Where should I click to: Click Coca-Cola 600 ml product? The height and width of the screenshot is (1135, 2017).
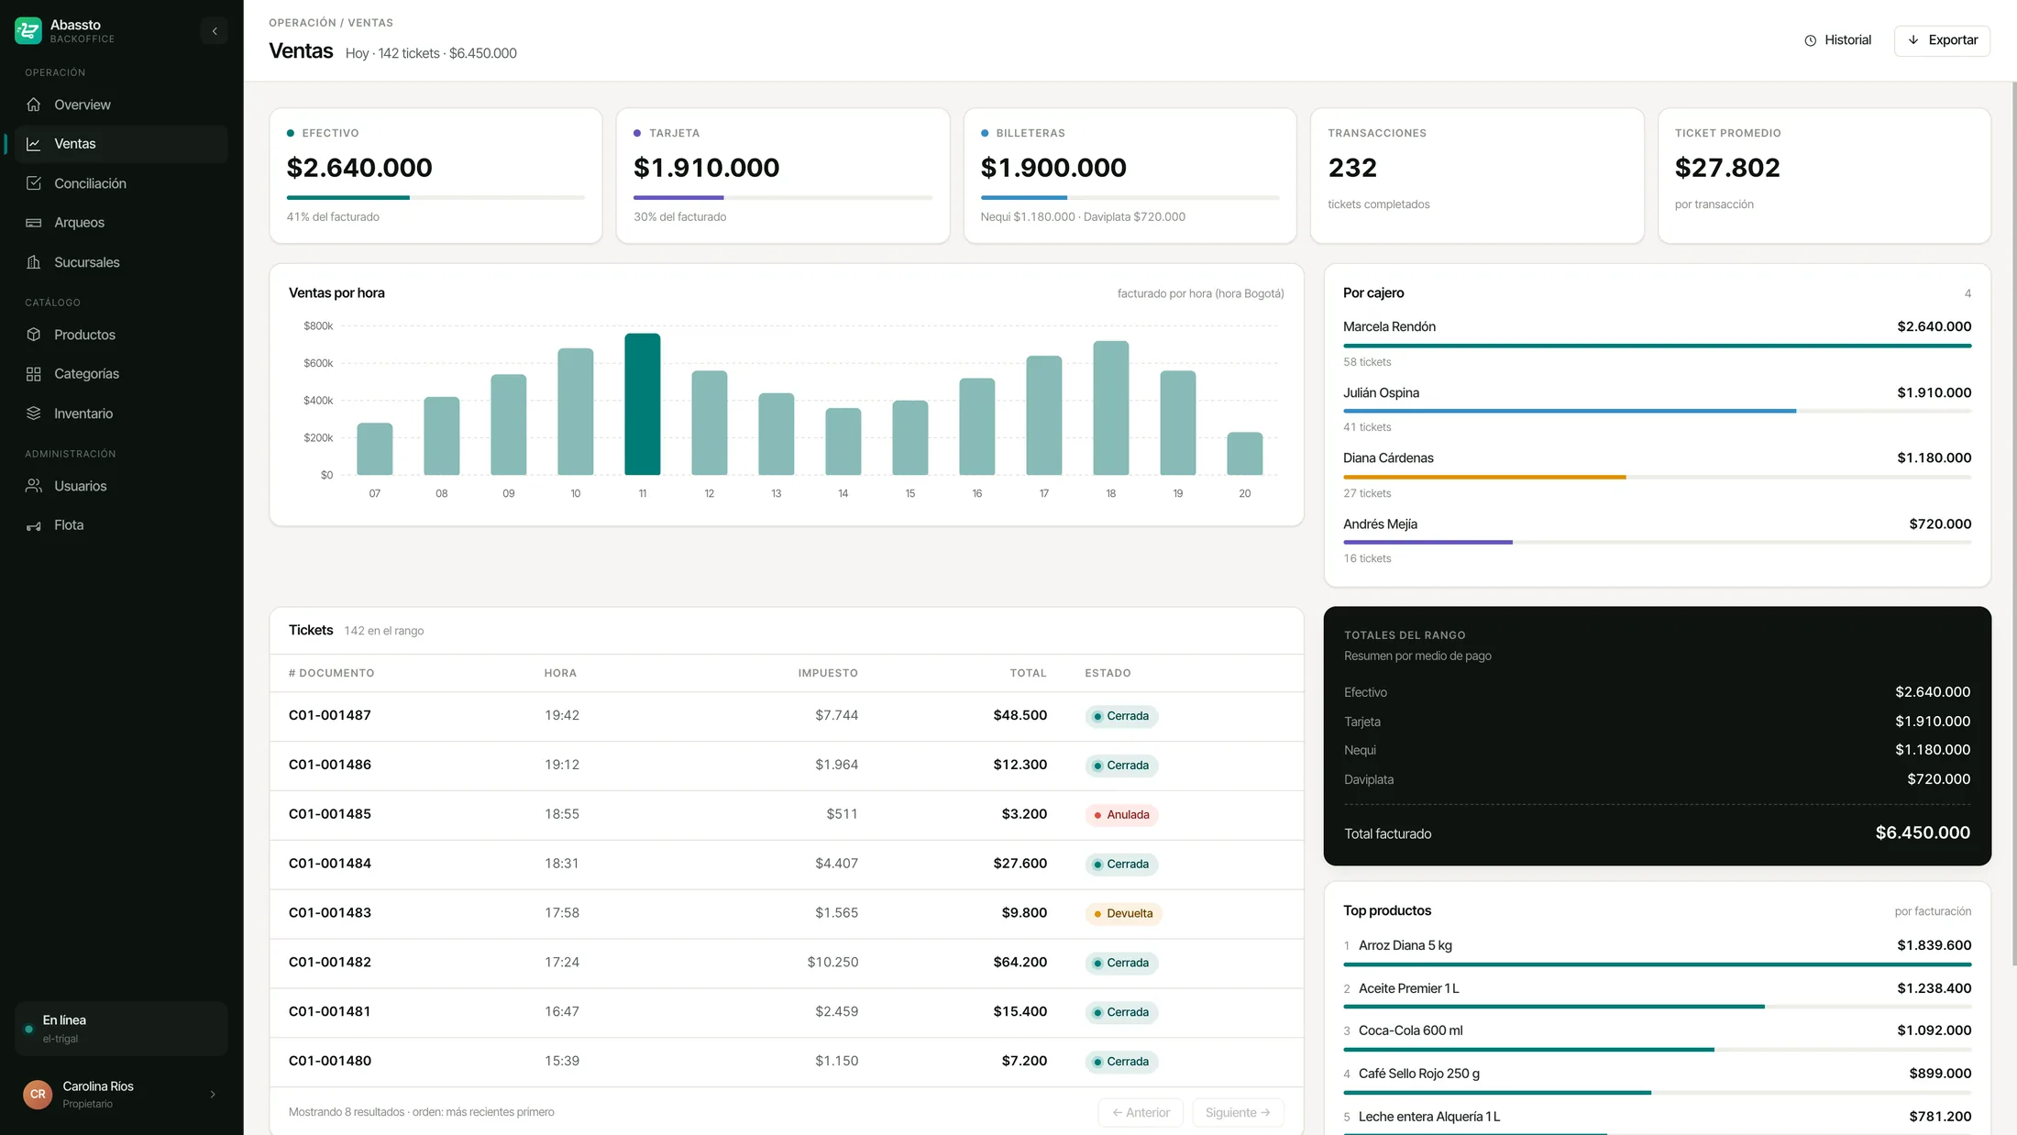1657,1036
